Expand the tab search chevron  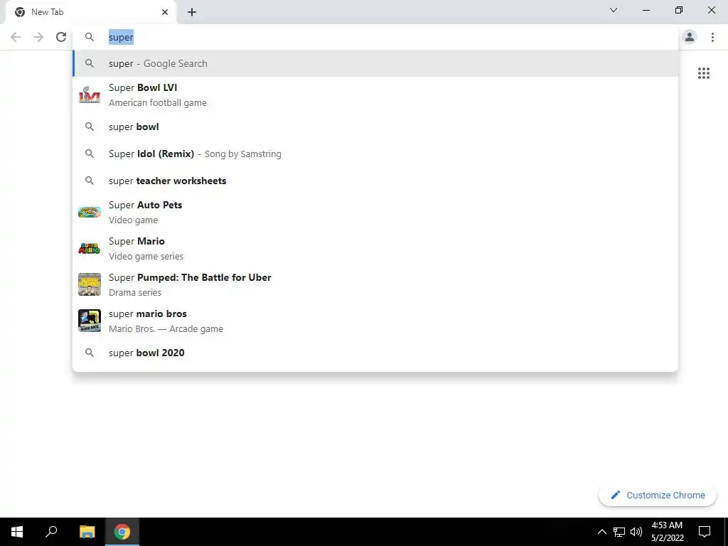coord(614,10)
